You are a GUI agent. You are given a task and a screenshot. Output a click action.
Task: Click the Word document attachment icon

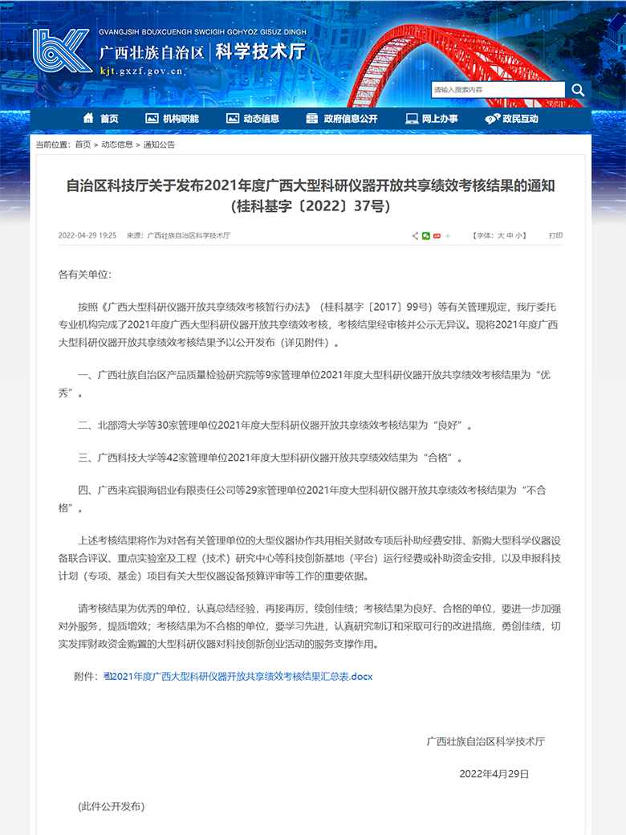point(106,677)
